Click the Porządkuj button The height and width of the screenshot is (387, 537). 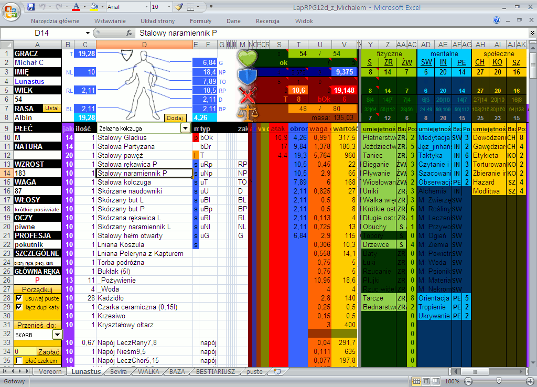(x=37, y=289)
